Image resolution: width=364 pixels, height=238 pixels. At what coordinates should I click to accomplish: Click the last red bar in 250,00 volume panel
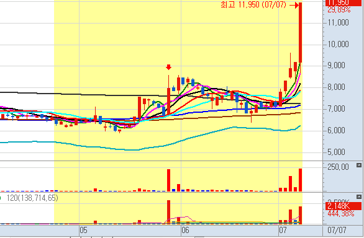(x=300, y=180)
